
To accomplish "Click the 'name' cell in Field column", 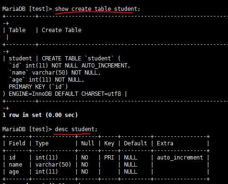I will (x=16, y=165).
